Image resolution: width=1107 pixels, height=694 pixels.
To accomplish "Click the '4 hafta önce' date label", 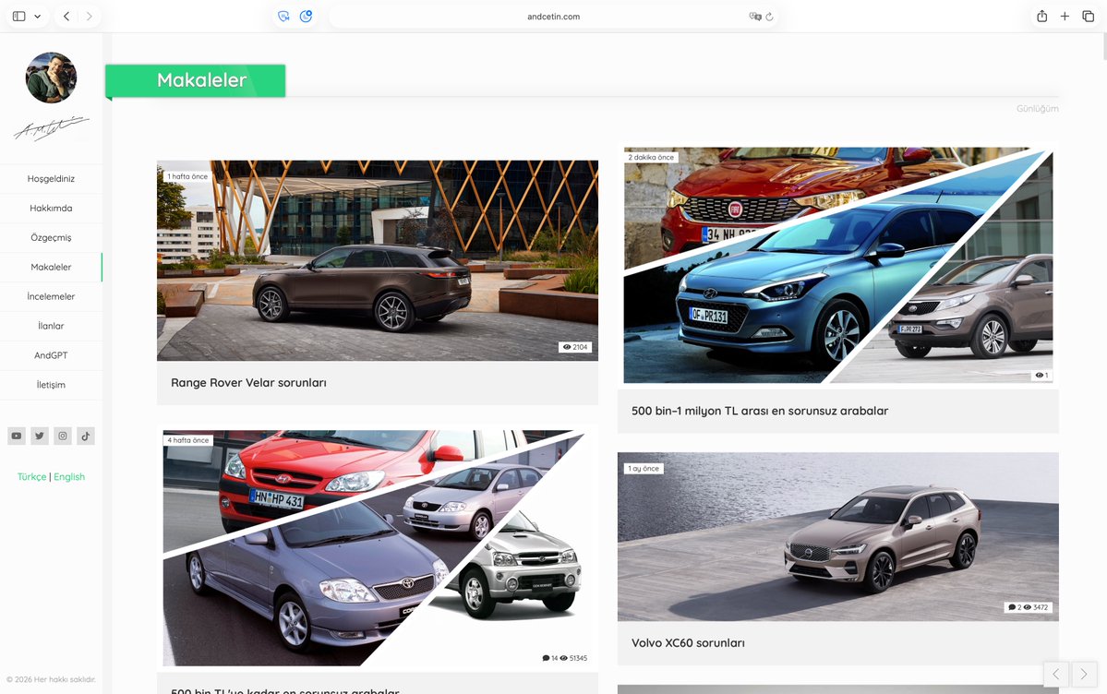I will click(x=187, y=440).
